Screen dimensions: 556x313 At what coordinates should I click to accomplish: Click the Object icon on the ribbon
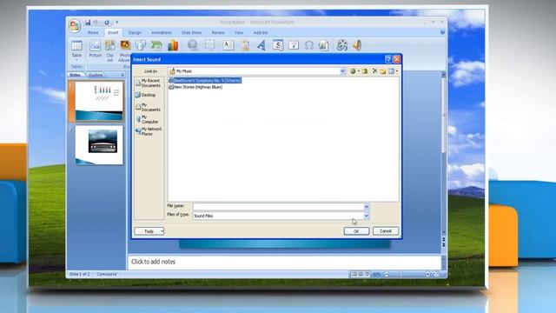(x=323, y=45)
